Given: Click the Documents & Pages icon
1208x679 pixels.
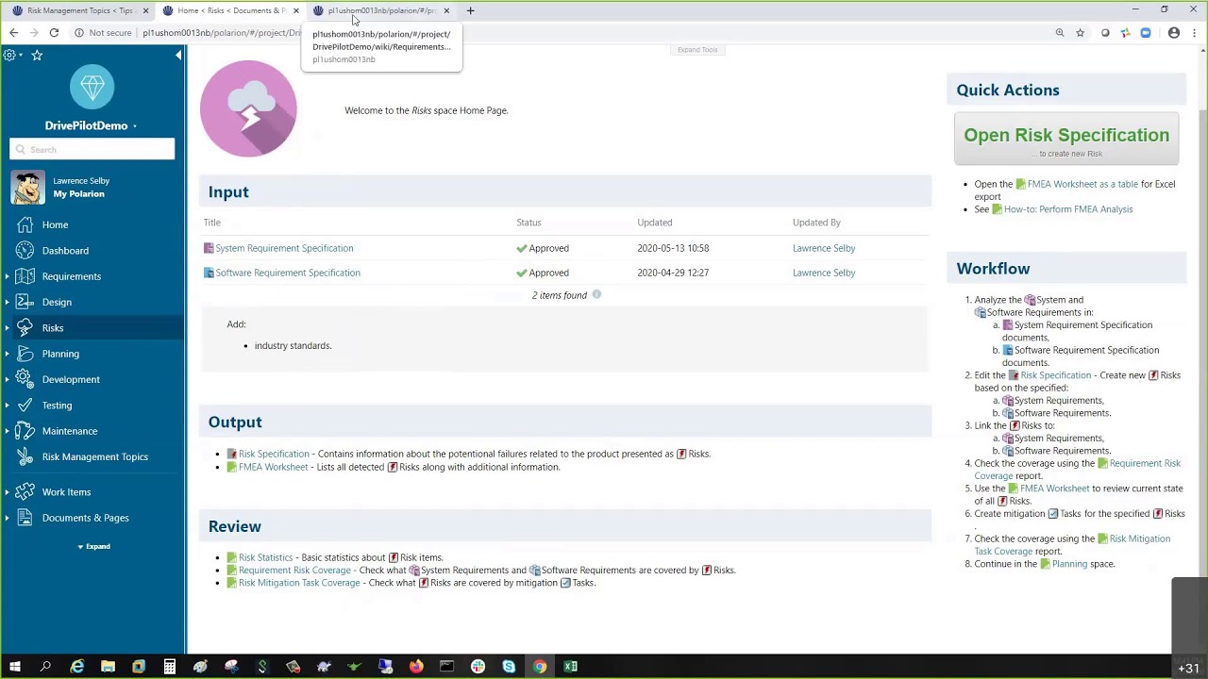Looking at the screenshot, I should tap(25, 518).
